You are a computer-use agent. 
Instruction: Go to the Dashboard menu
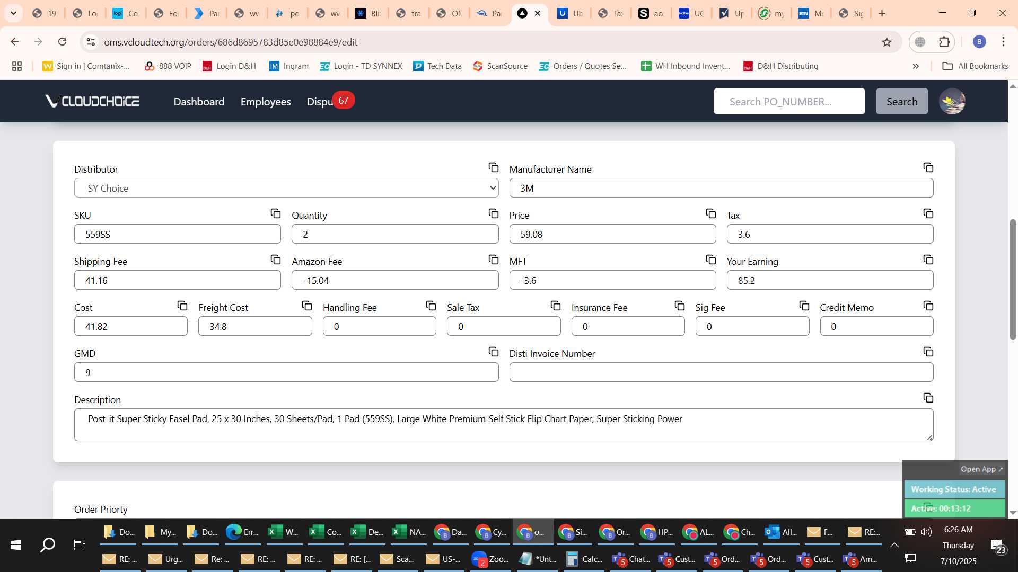pyautogui.click(x=199, y=102)
